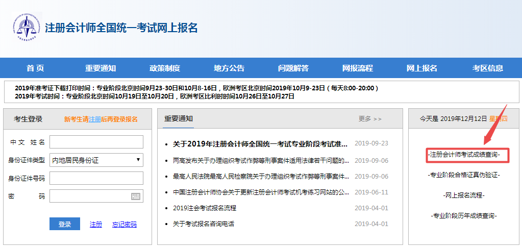
Task: Open 注册会计师考试成绩查询 link
Action: tap(464, 155)
